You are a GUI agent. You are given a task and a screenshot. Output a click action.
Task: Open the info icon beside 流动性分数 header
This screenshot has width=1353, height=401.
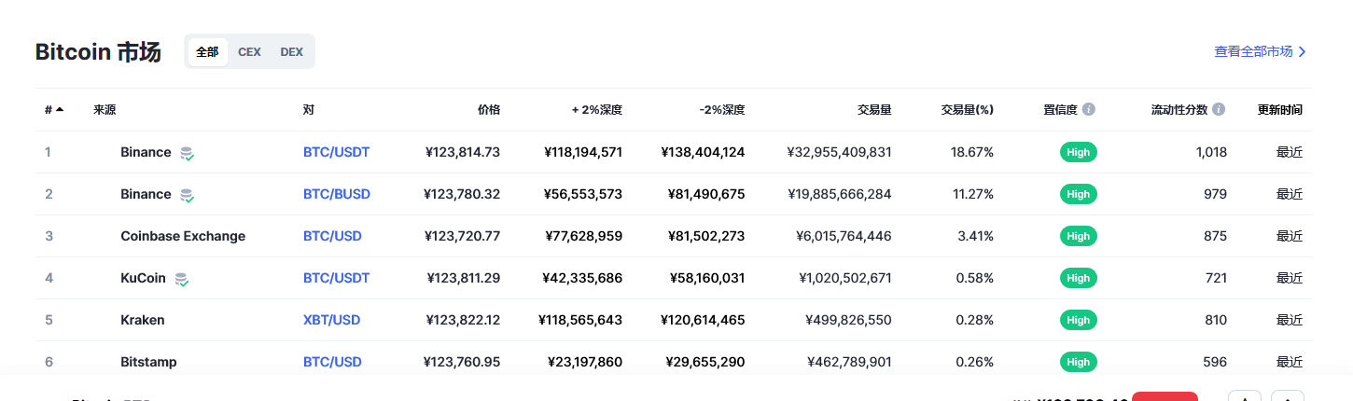[1219, 109]
